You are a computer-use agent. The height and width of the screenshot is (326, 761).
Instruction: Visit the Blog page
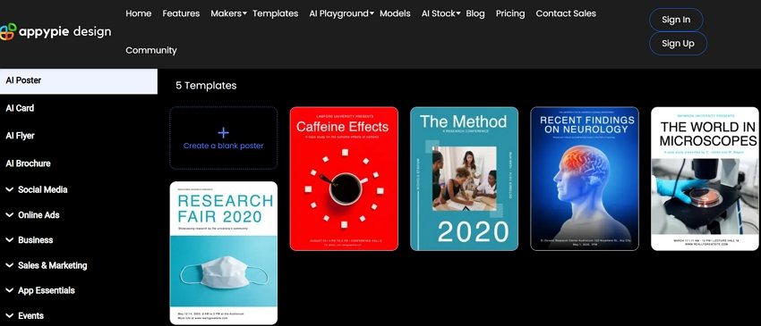[475, 13]
